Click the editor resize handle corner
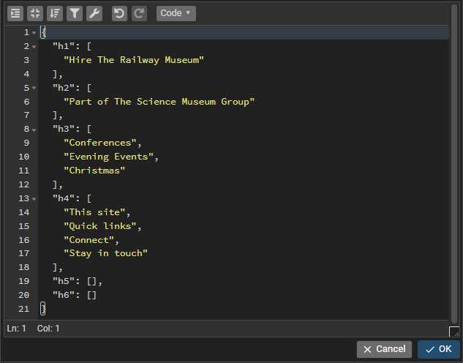 (454, 332)
